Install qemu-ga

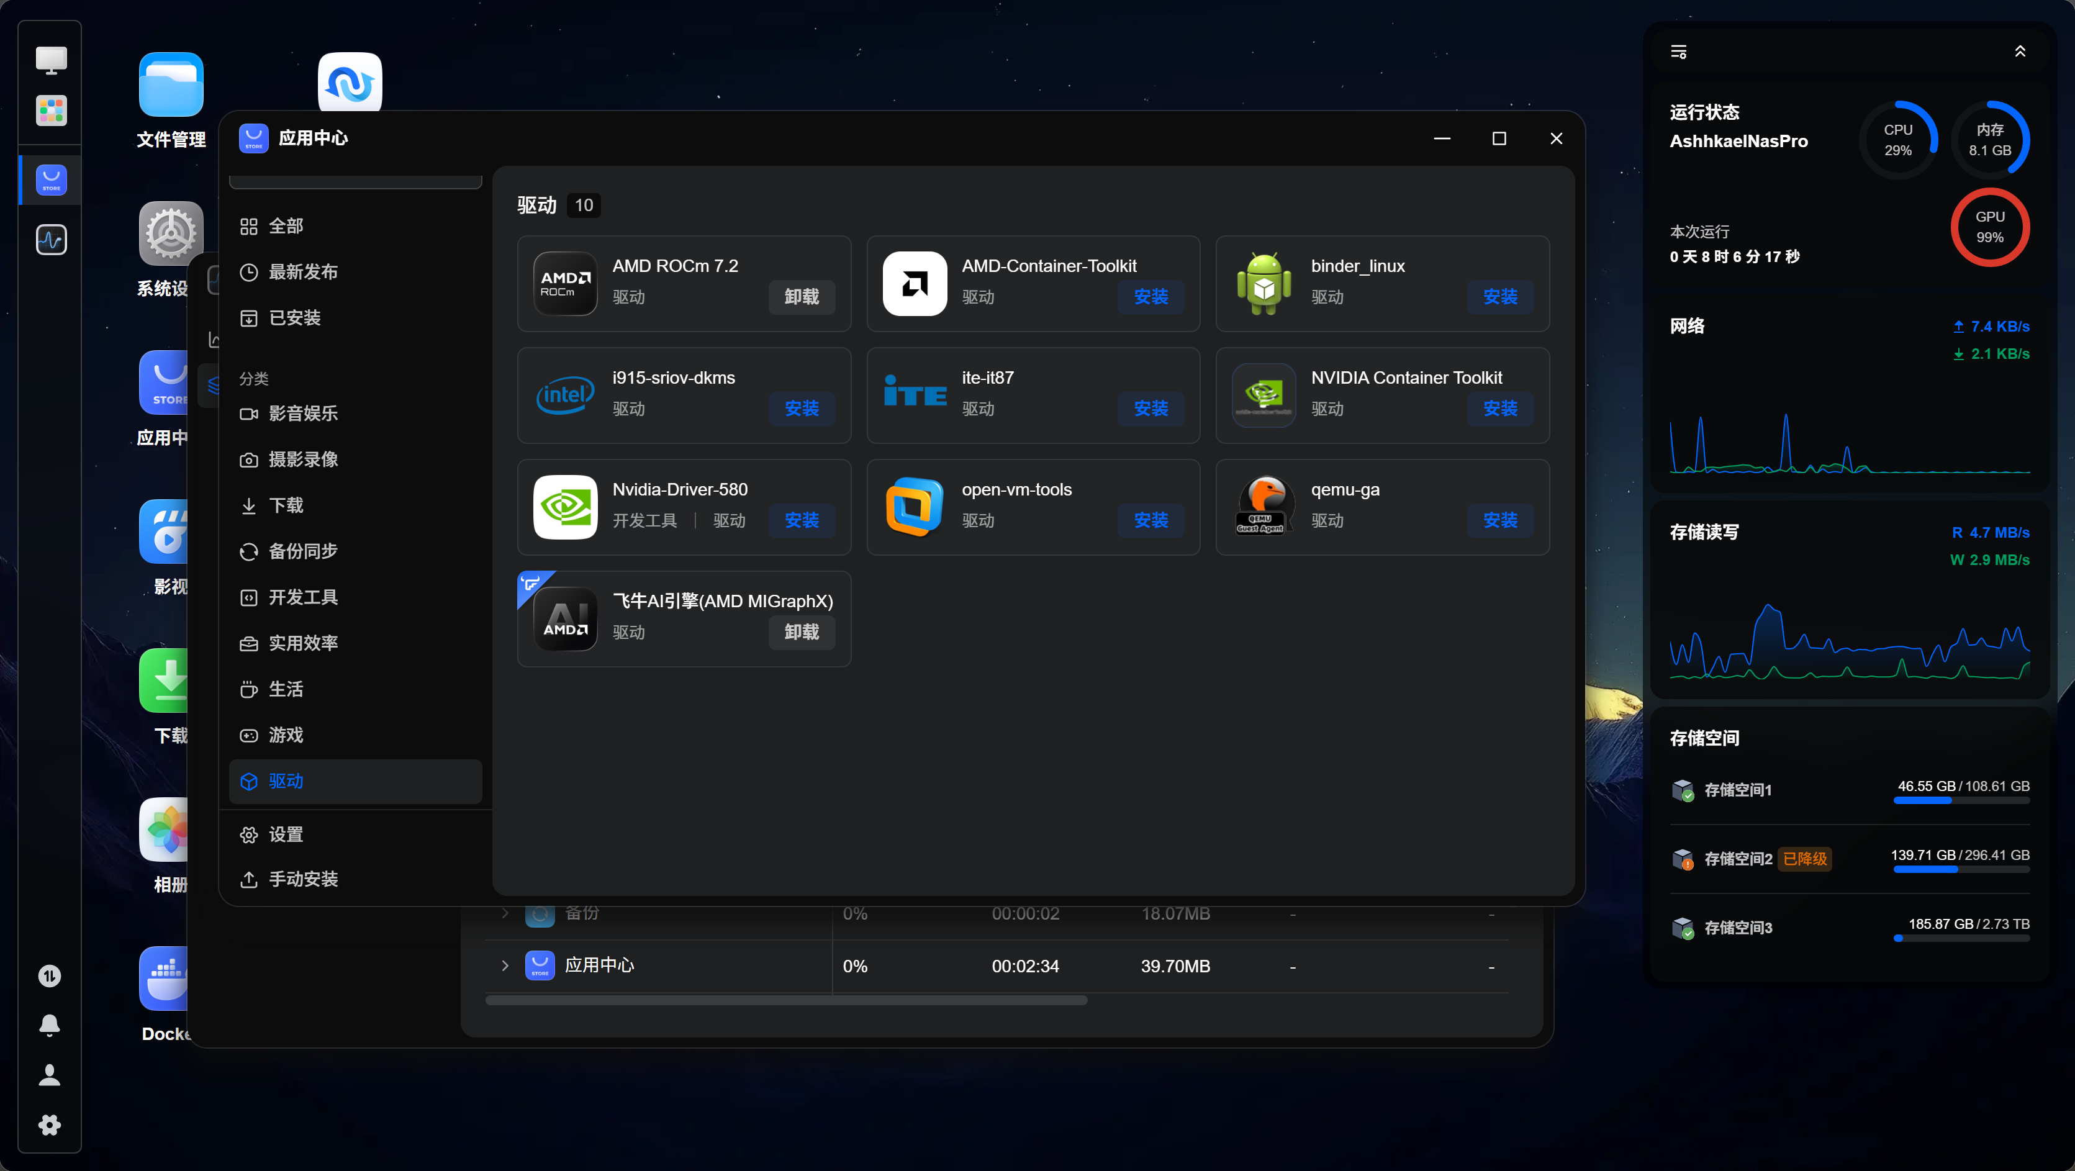[1500, 521]
